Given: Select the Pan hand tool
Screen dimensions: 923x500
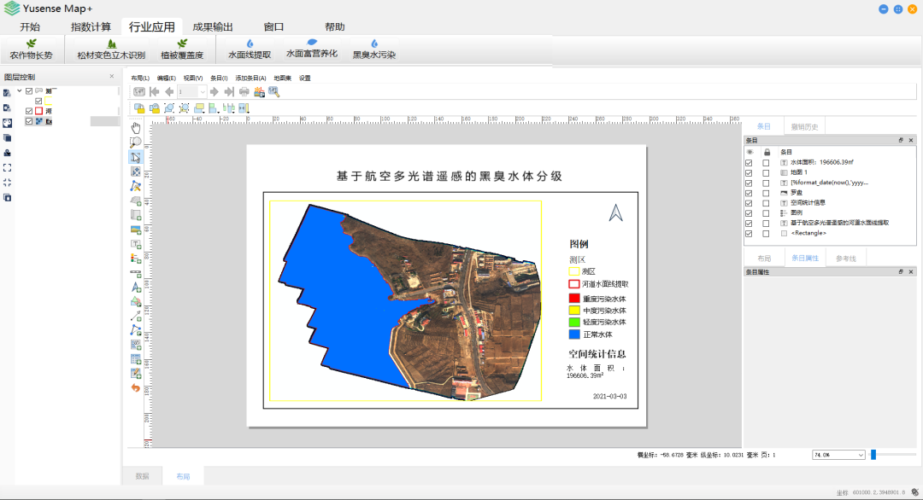Looking at the screenshot, I should click(x=135, y=127).
